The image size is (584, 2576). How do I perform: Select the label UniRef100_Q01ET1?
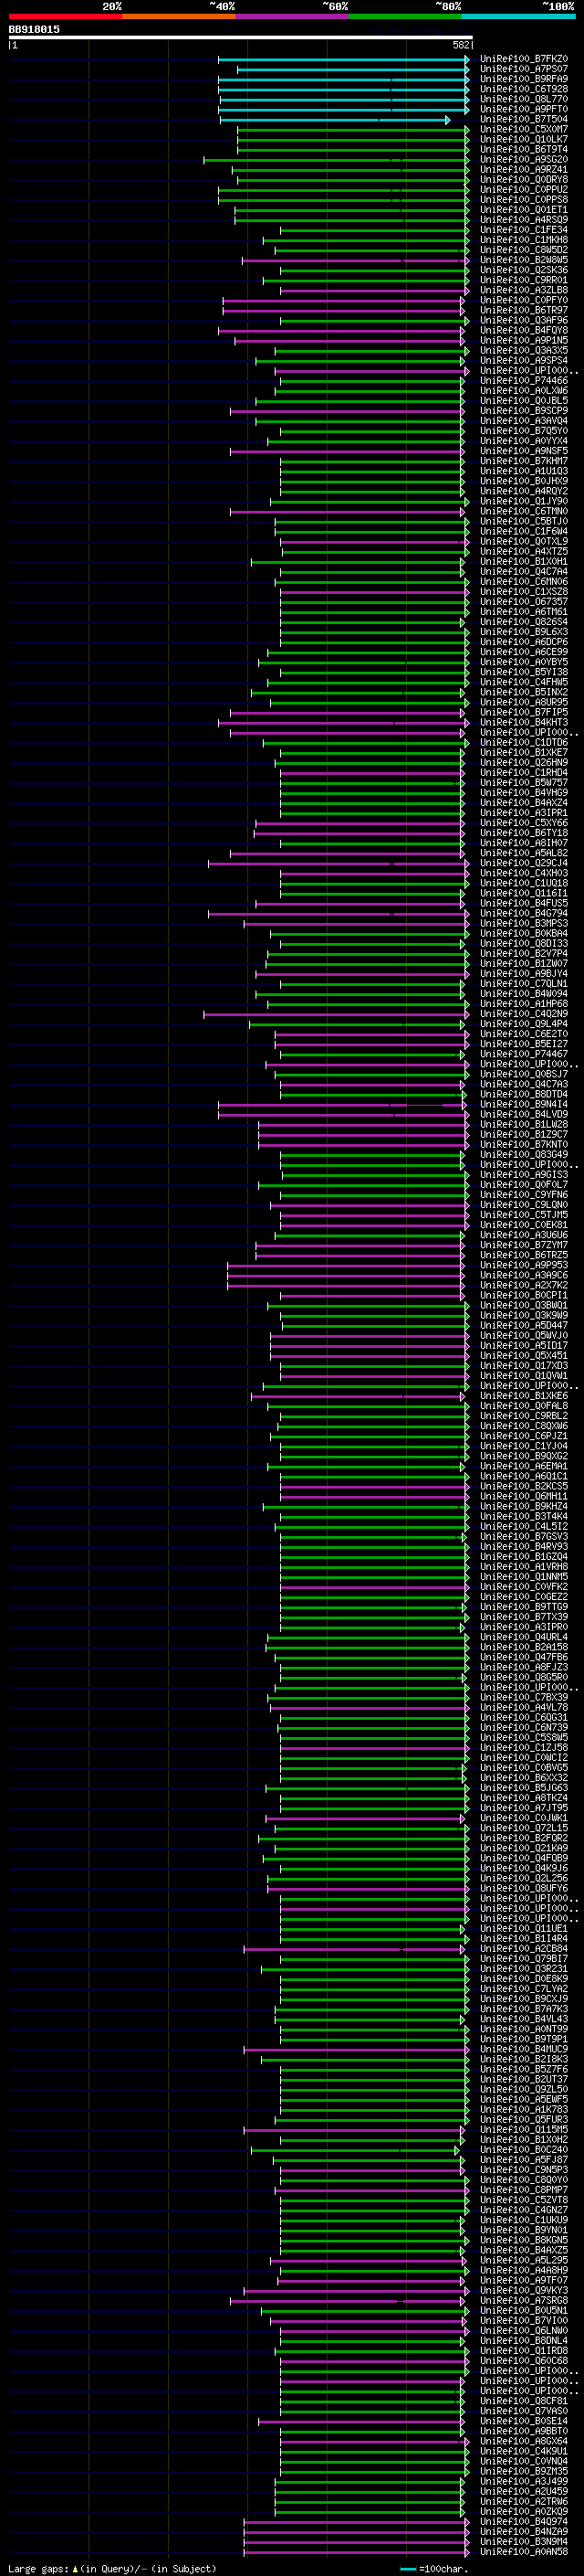pos(523,210)
